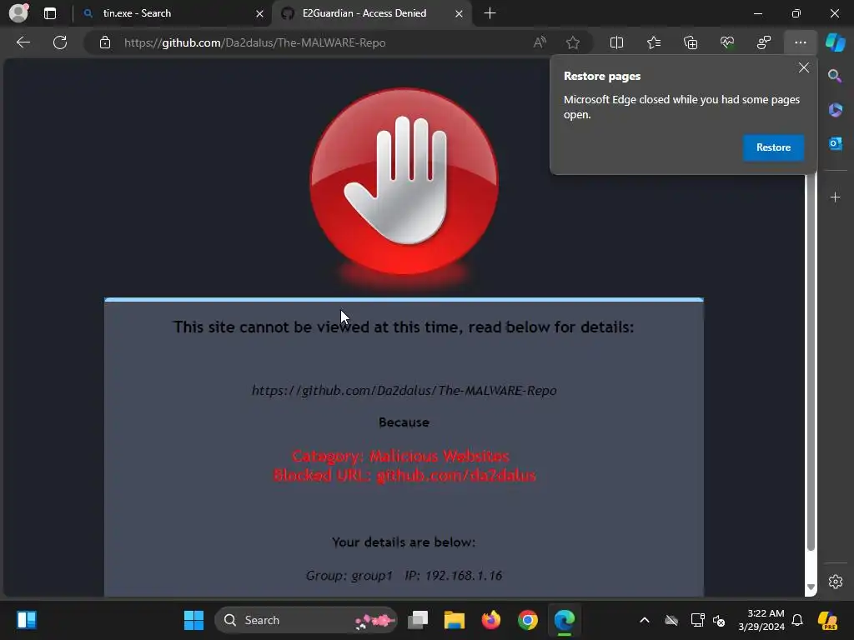Open sidebar Search tool
Image resolution: width=854 pixels, height=640 pixels.
(x=835, y=76)
